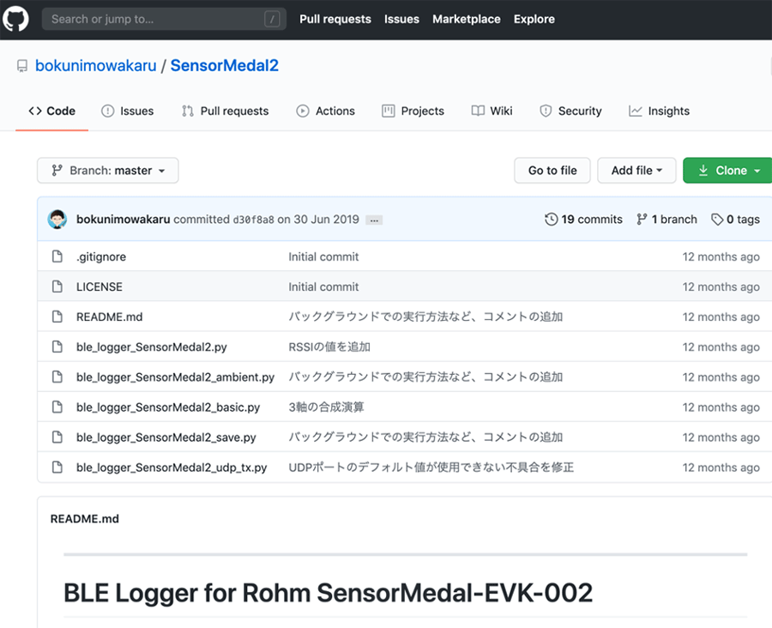Open the .gitignore file
This screenshot has height=628, width=772.
click(x=101, y=257)
